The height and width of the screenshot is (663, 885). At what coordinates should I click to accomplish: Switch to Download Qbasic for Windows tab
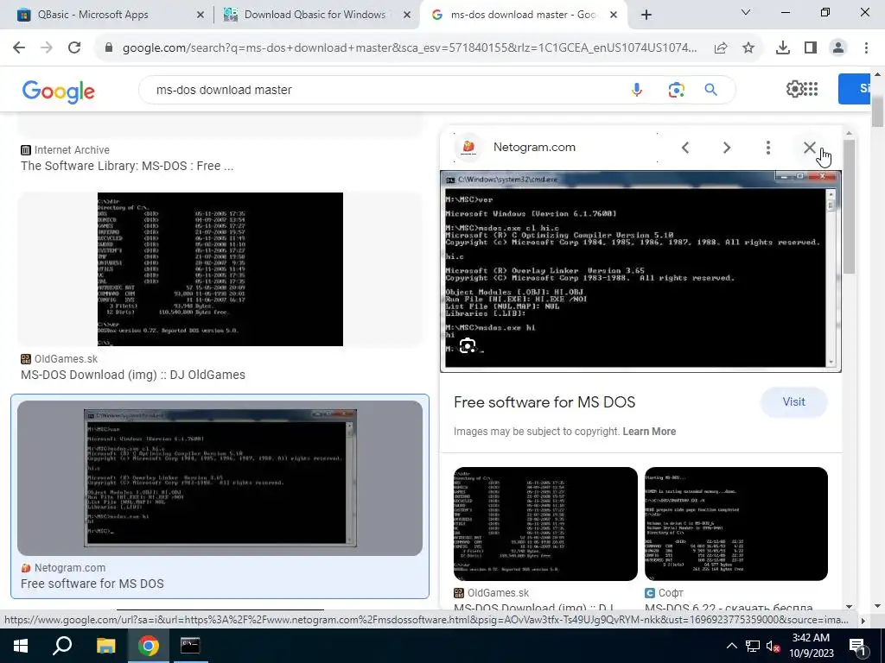point(315,15)
